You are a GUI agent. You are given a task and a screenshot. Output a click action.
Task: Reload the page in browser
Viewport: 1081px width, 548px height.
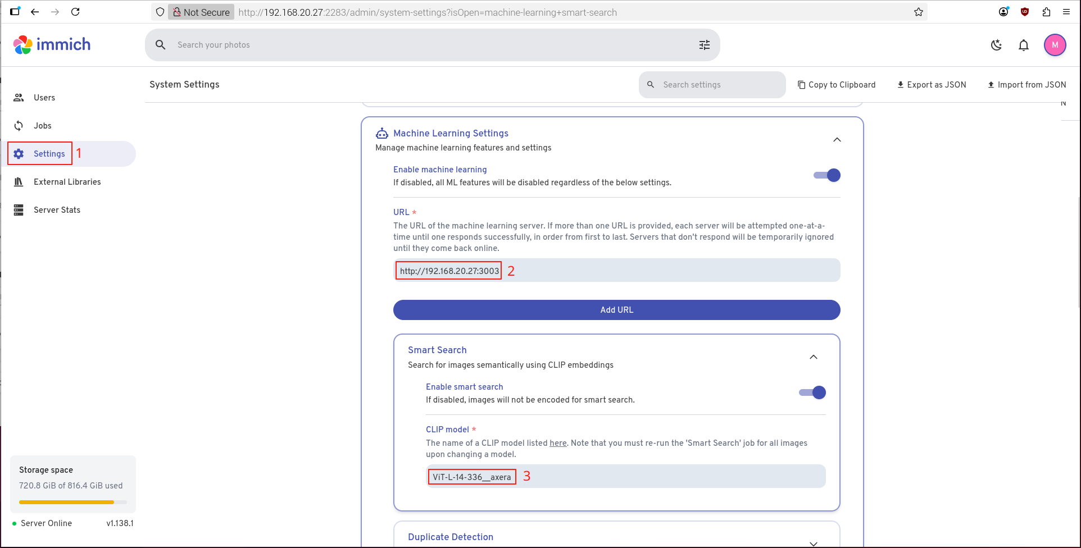[x=75, y=12]
